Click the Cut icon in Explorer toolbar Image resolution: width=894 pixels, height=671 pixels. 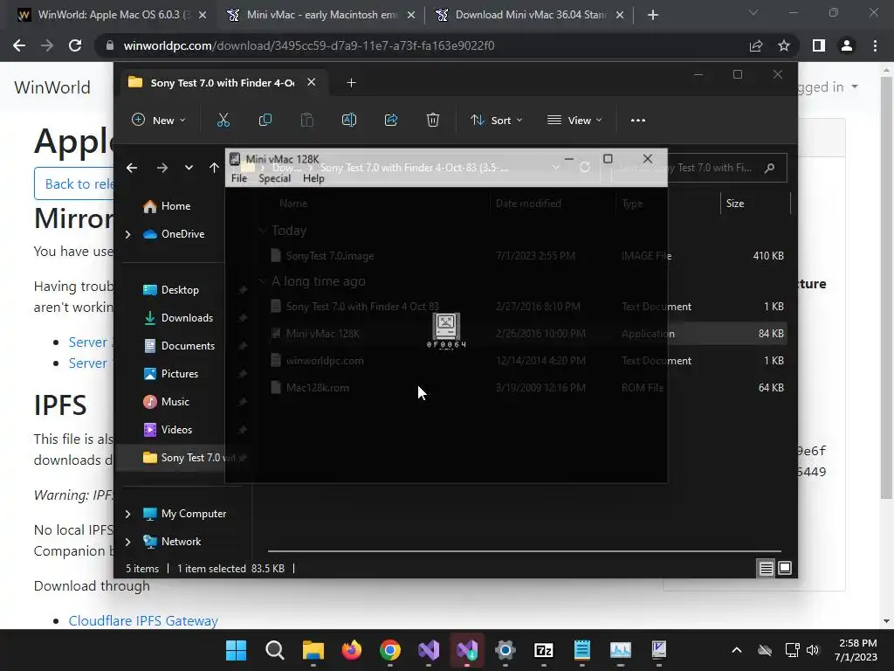click(x=223, y=121)
